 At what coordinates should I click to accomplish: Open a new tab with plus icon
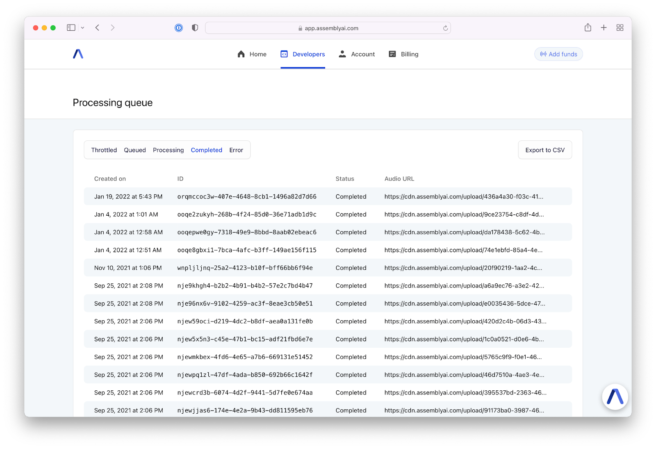tap(604, 27)
